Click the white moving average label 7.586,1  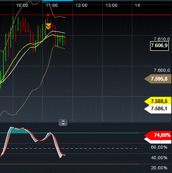point(158,109)
